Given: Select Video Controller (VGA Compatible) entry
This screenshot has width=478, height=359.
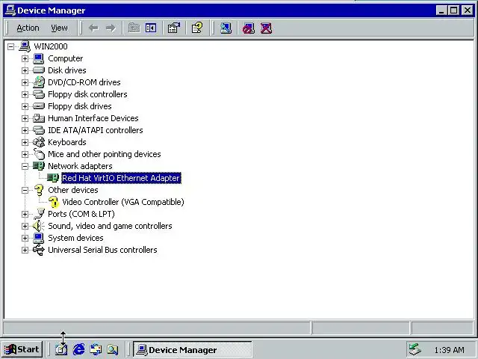Looking at the screenshot, I should [122, 202].
